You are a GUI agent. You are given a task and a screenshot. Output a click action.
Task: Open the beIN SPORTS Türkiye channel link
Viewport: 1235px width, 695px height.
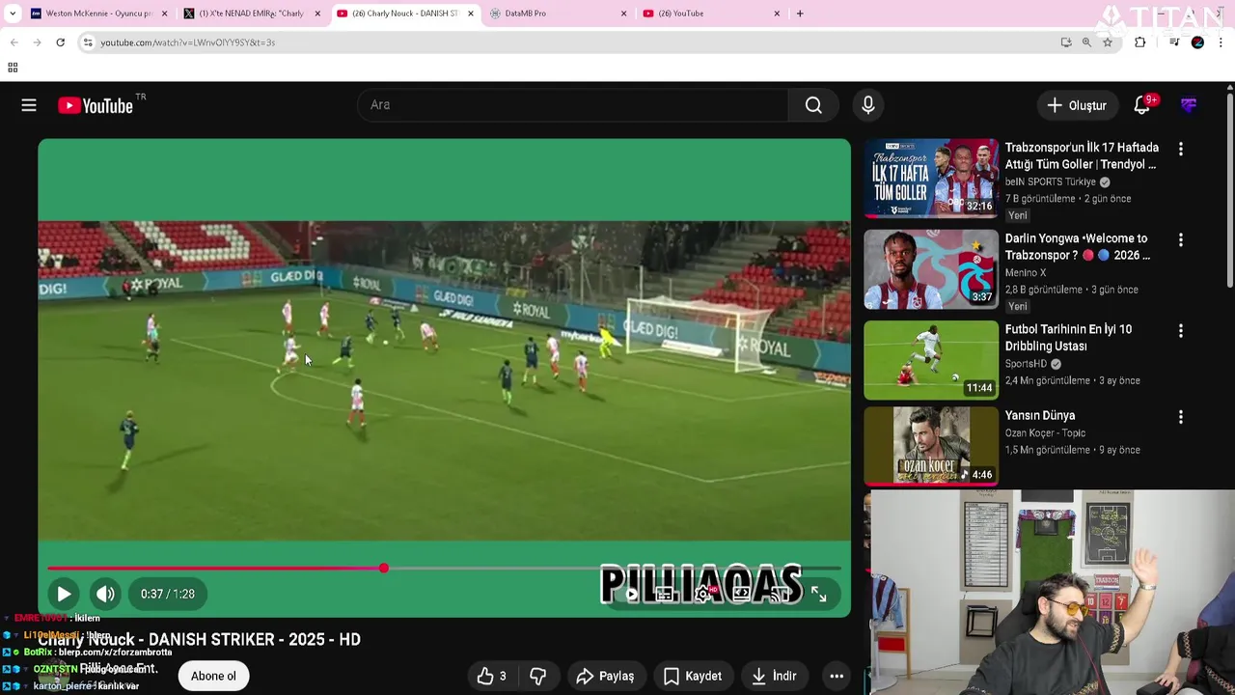click(1051, 181)
